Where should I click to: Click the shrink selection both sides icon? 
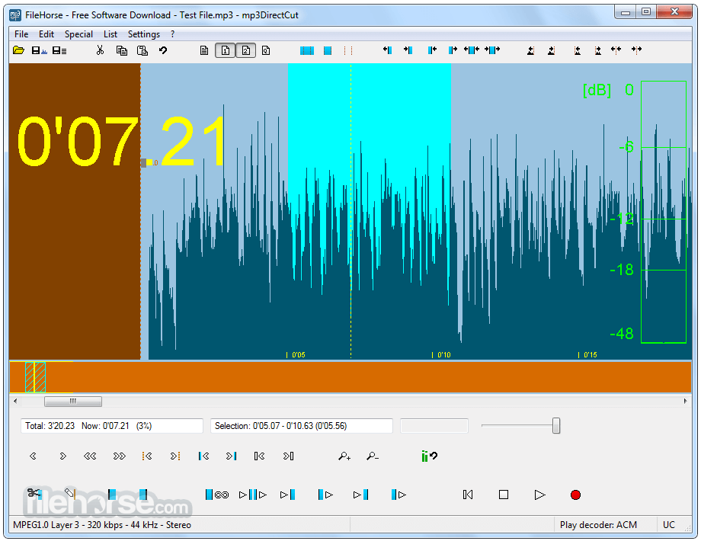pyautogui.click(x=492, y=50)
